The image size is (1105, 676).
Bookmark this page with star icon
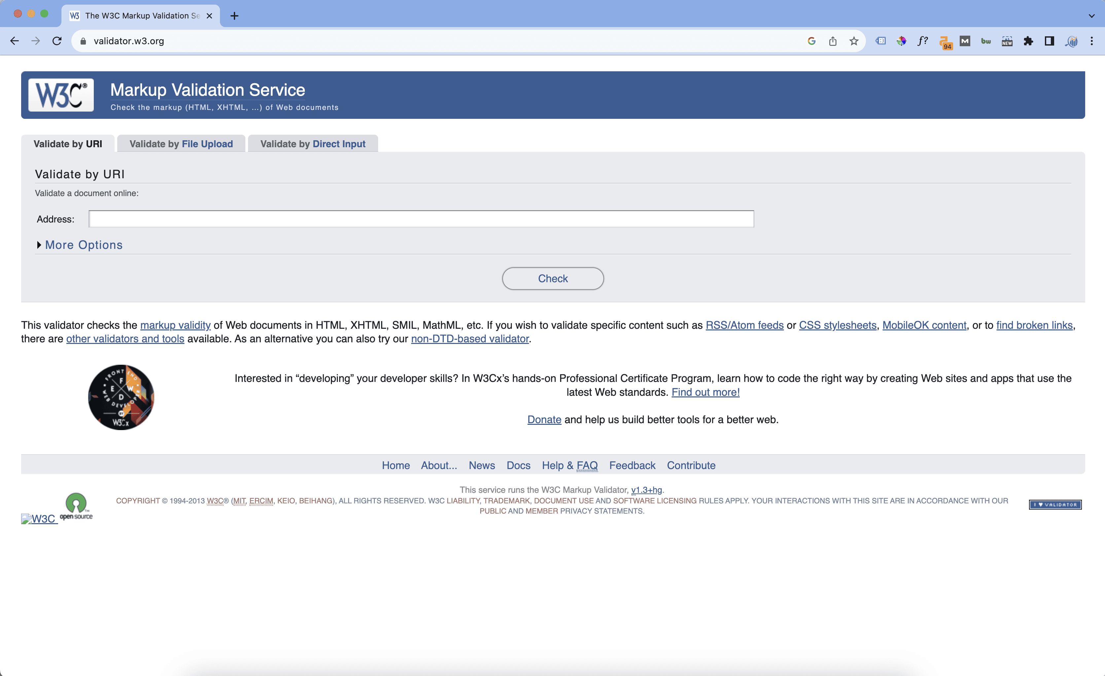(854, 41)
